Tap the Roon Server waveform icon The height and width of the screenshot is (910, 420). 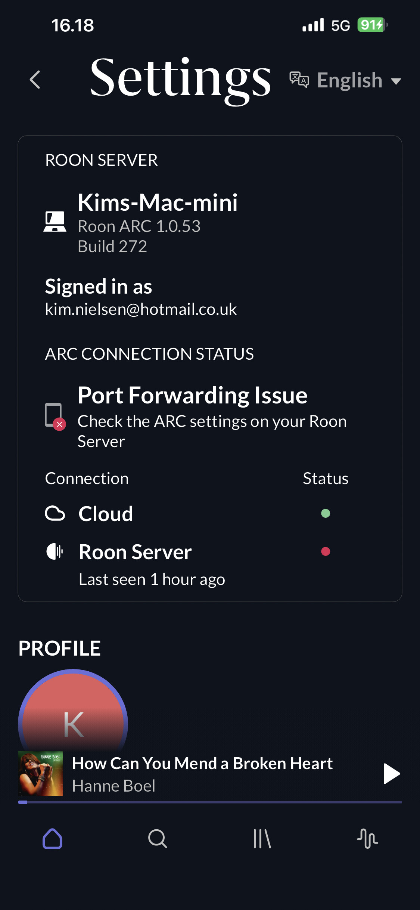pos(55,551)
